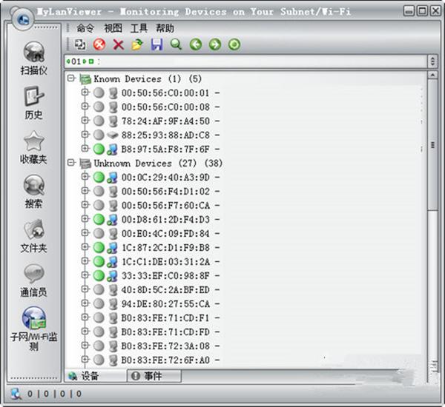Click the blue floppy disk save icon
Viewport: 445px width, 407px height.
156,44
